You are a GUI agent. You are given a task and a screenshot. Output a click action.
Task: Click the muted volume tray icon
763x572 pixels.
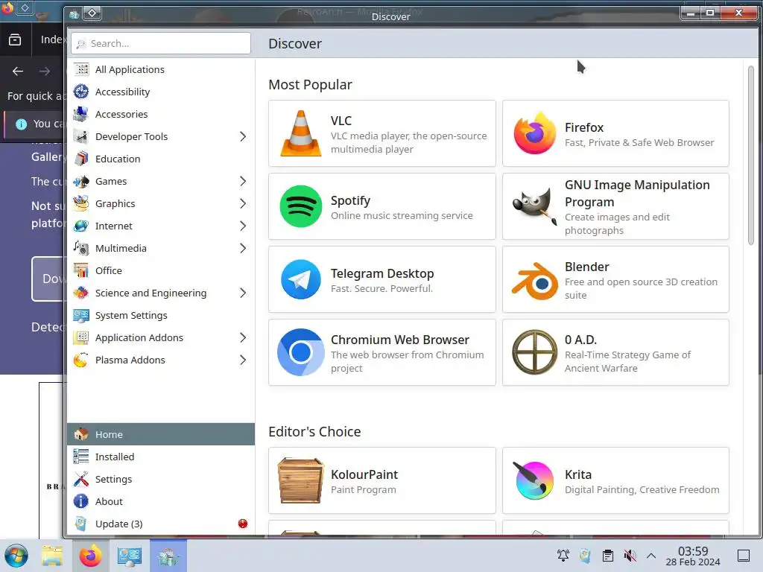pyautogui.click(x=630, y=556)
